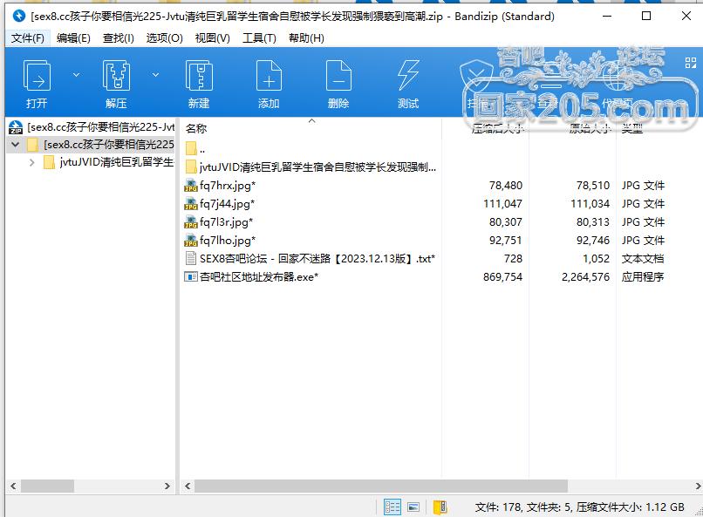The height and width of the screenshot is (517, 703).
Task: Click the tree pane horizontal scrollbar thumb
Action: pos(47,486)
